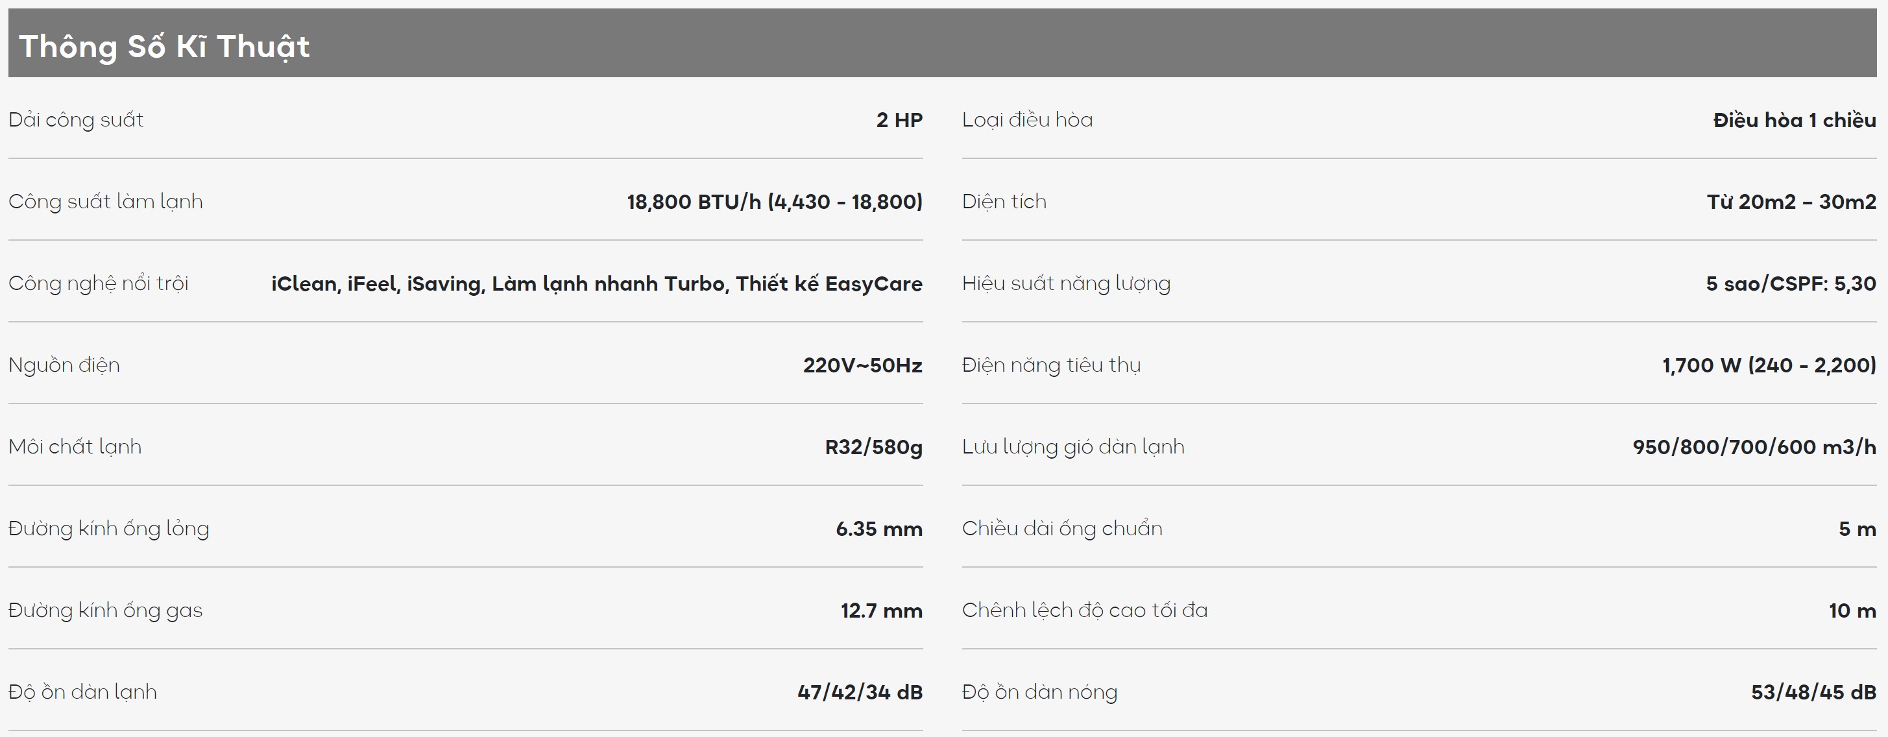This screenshot has width=1888, height=737.
Task: Click the 47/42/34 dB indoor noise value
Action: [x=859, y=692]
